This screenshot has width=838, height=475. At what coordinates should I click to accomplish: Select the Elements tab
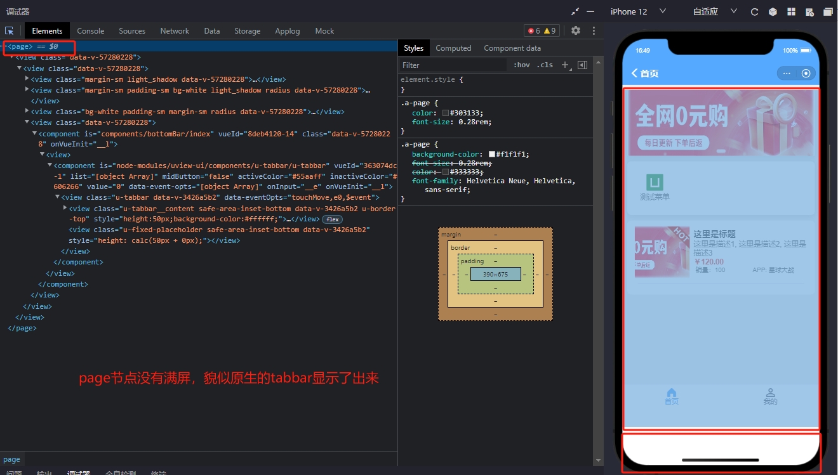47,30
